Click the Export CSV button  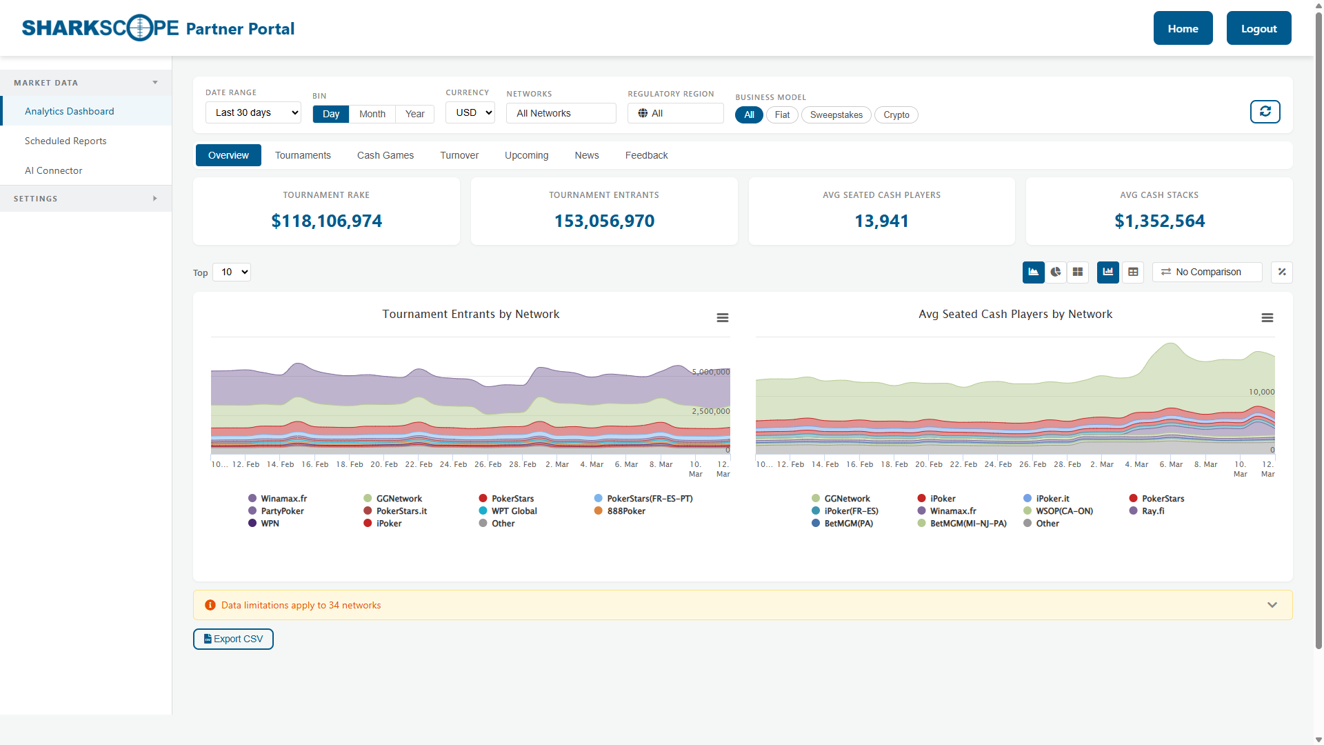tap(233, 639)
